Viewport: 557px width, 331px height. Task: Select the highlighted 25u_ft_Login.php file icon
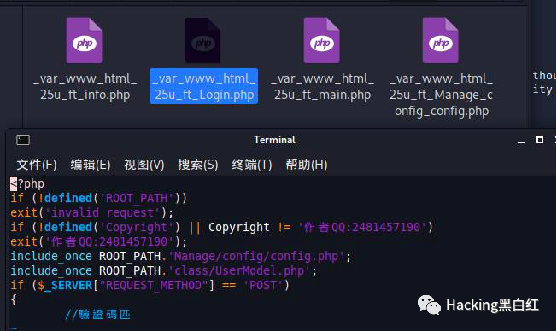click(x=202, y=40)
